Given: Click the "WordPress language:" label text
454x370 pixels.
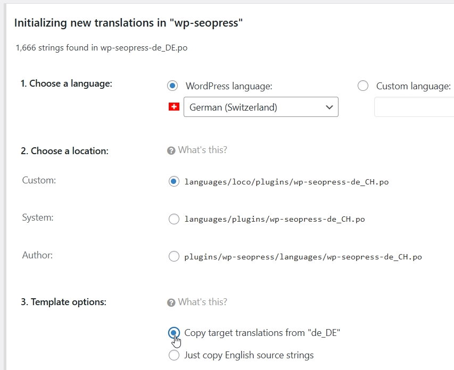Looking at the screenshot, I should pyautogui.click(x=229, y=86).
